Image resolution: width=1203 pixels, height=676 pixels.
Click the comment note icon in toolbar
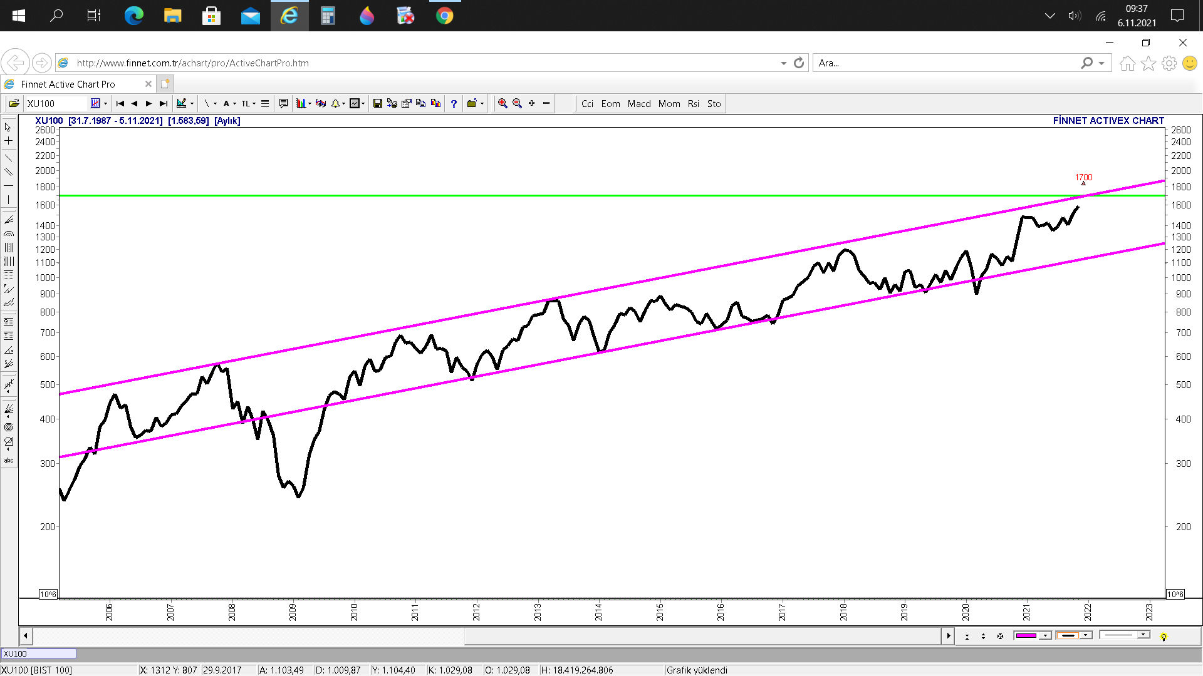pos(283,104)
